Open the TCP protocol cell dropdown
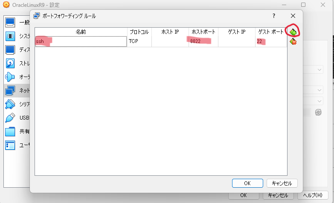 139,41
